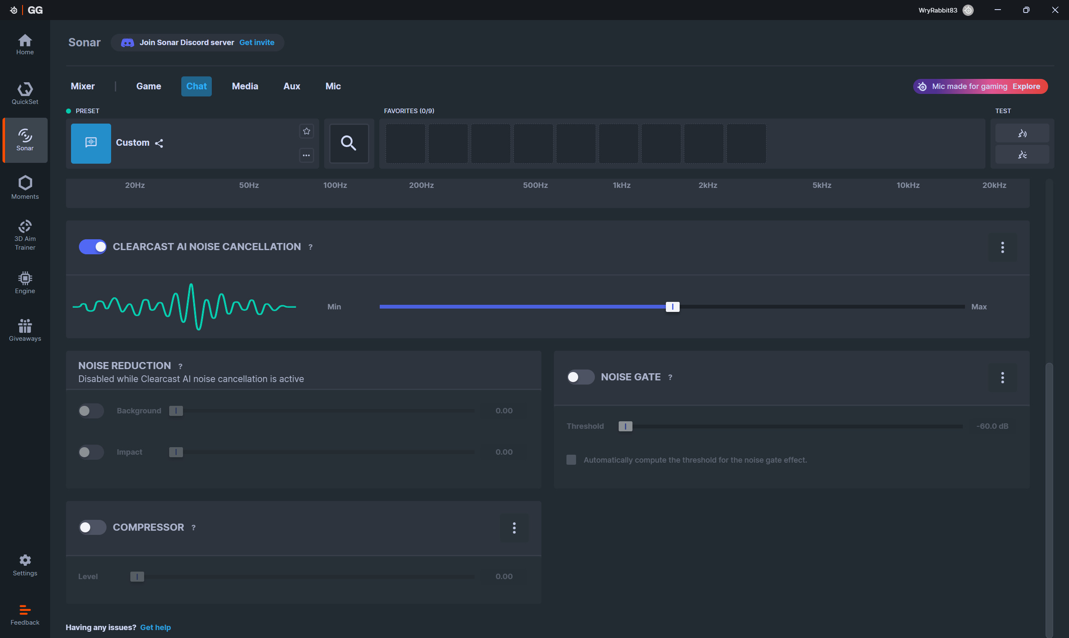Click the Compressor Level slider handle
Screen dimensions: 1069x638
(x=137, y=577)
